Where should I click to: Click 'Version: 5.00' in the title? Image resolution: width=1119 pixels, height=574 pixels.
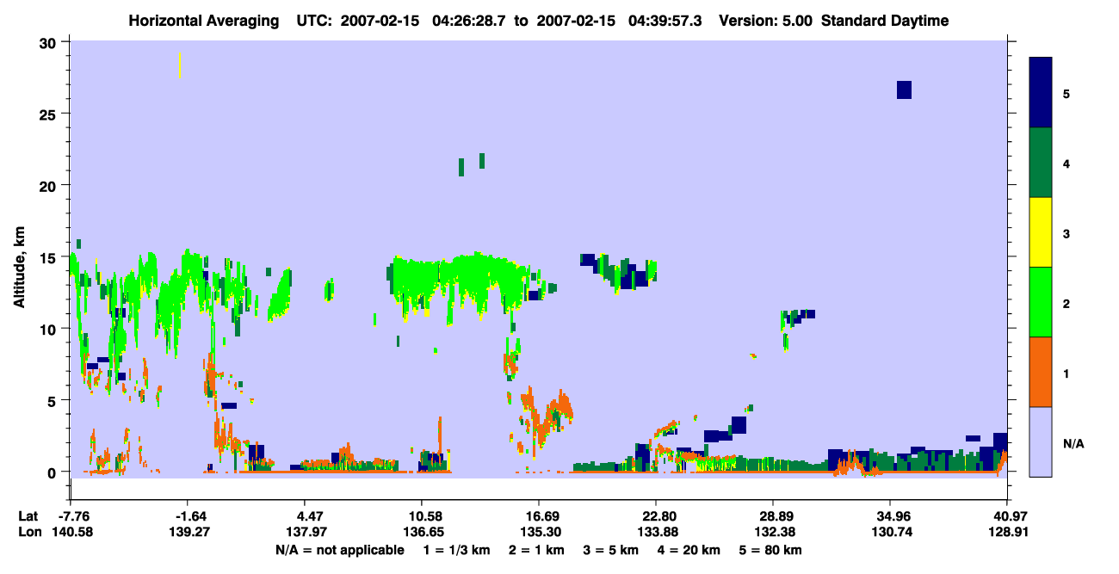(x=764, y=21)
